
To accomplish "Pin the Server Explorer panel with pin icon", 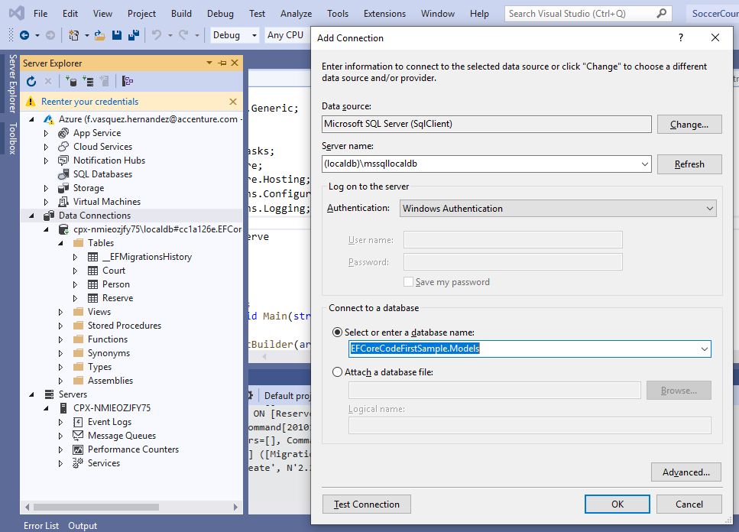I will 222,63.
